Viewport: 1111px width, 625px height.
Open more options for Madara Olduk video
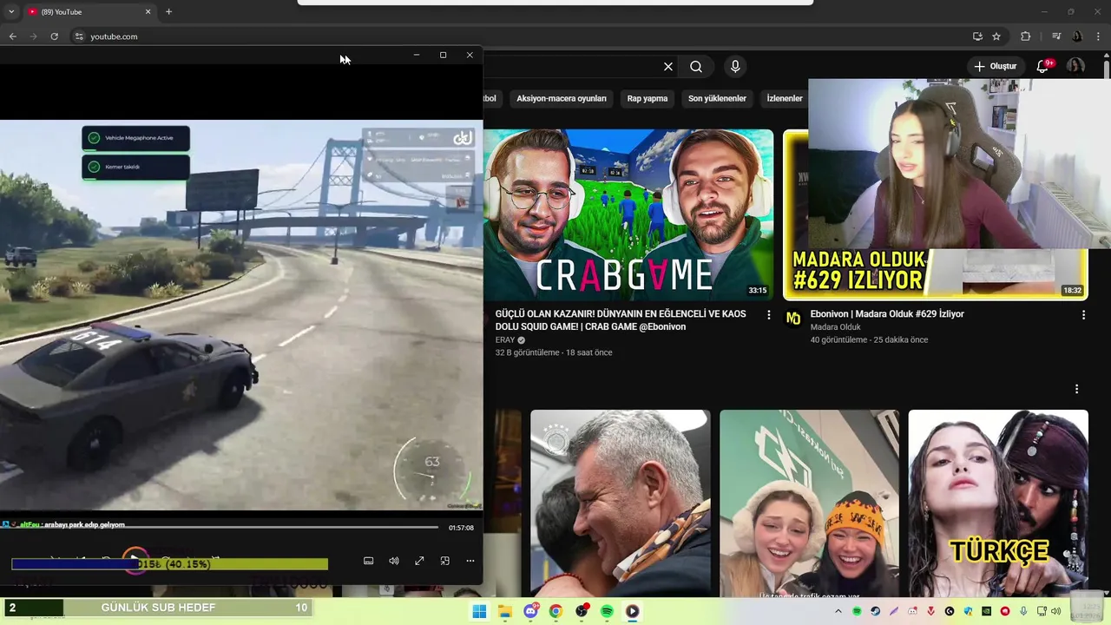coord(1083,315)
